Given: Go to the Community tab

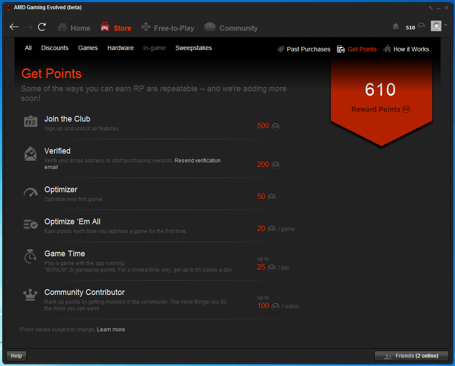Looking at the screenshot, I should click(231, 28).
